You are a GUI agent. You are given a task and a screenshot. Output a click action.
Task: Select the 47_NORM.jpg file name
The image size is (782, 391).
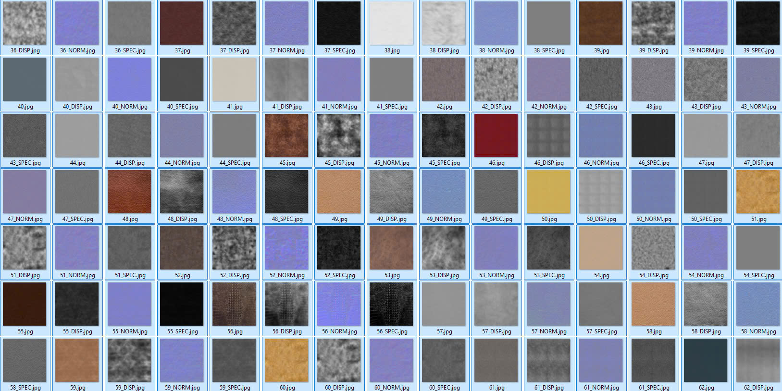coord(25,219)
